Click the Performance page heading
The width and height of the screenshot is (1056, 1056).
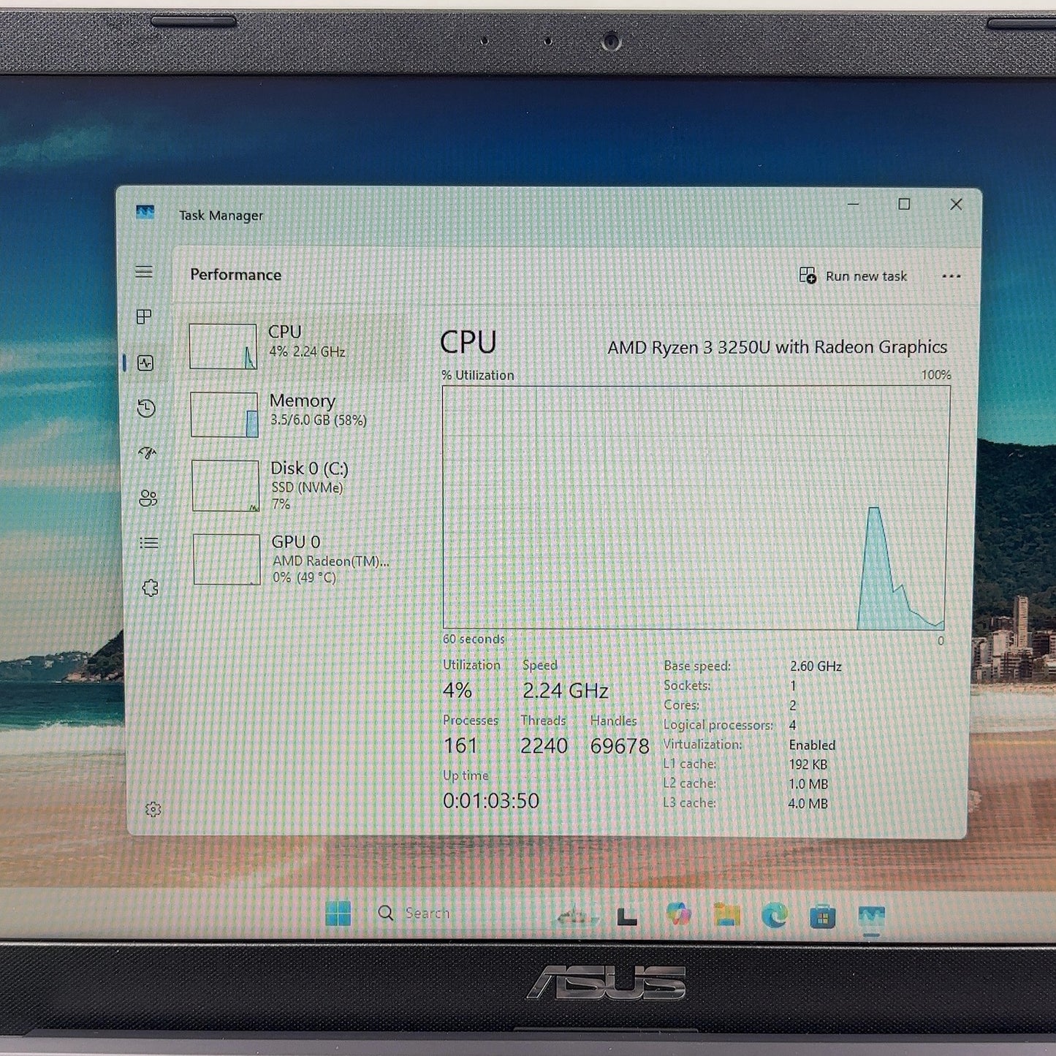point(235,275)
